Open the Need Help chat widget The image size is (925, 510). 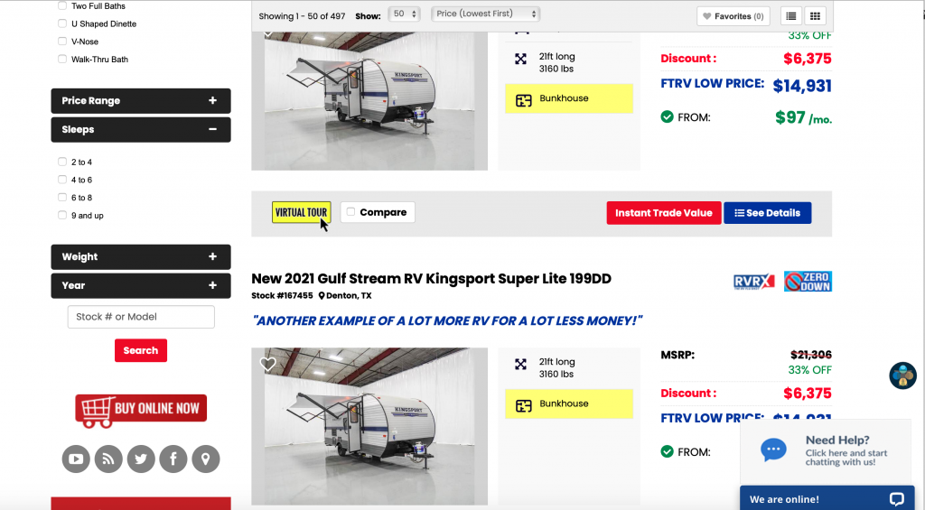point(826,451)
